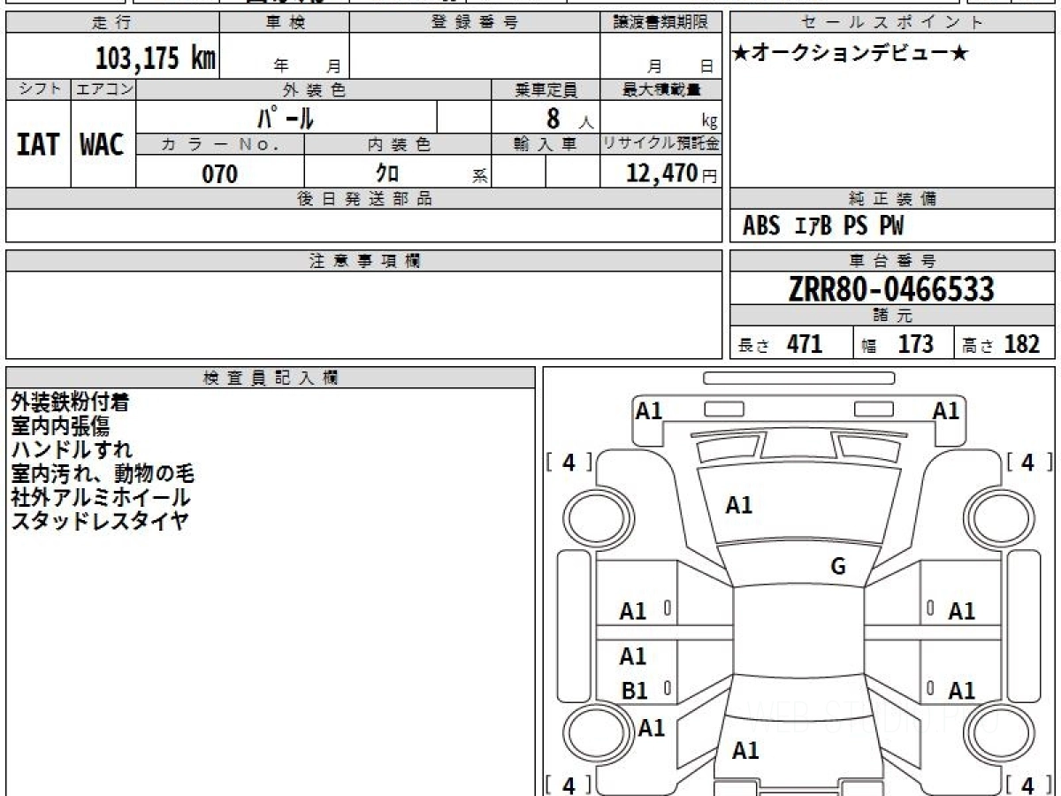
Task: Click the 純正装備 header
Action: coord(893,199)
